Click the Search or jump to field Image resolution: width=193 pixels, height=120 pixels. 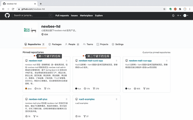point(32,15)
